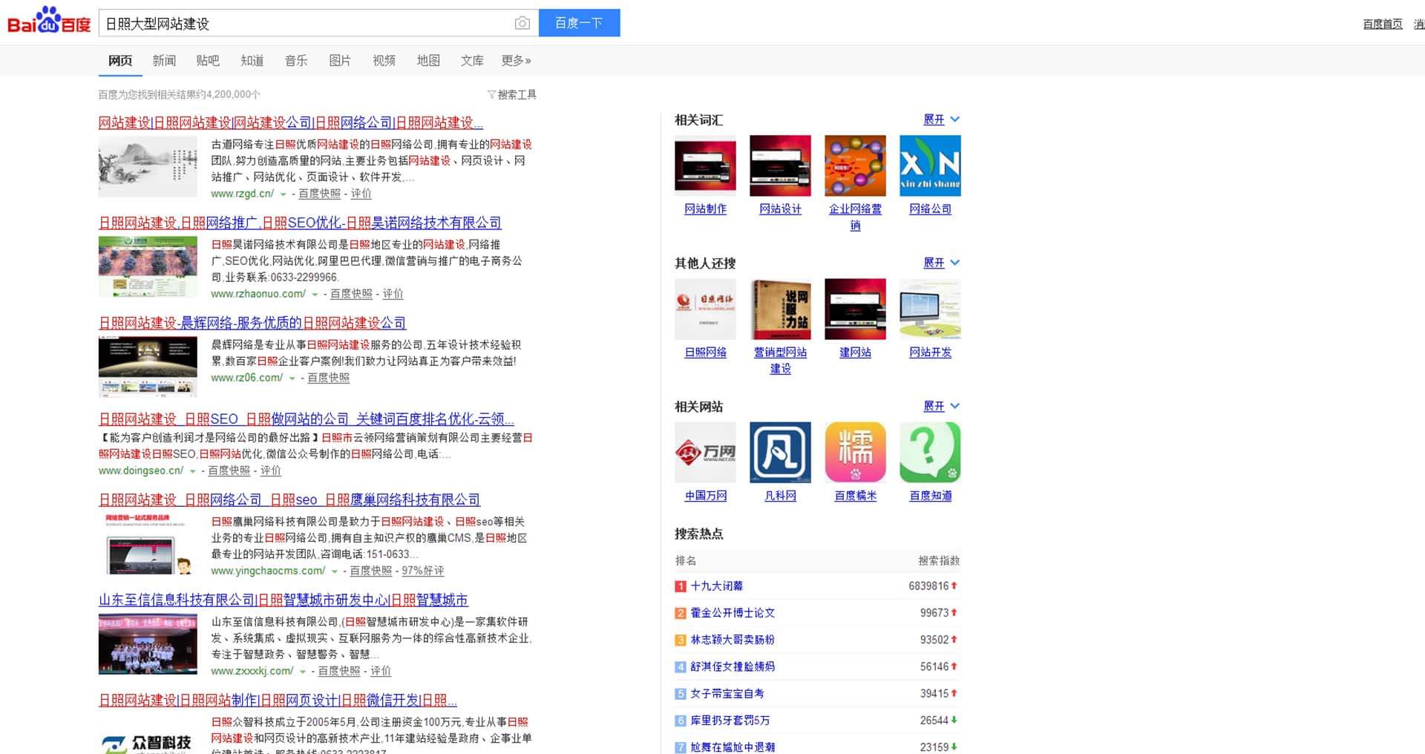Click group photo thumbnail of zxxxkj.com result
The image size is (1425, 754).
click(148, 644)
